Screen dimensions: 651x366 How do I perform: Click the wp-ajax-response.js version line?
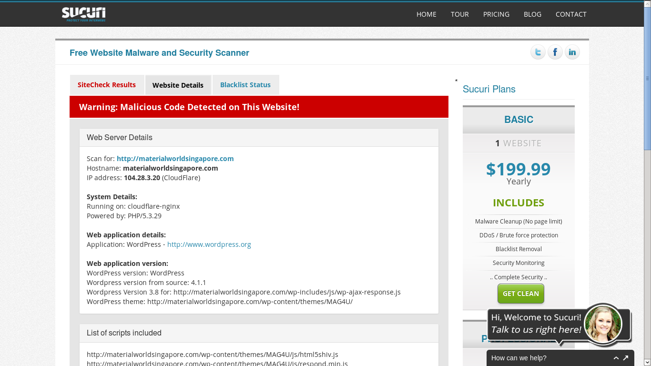point(244,292)
